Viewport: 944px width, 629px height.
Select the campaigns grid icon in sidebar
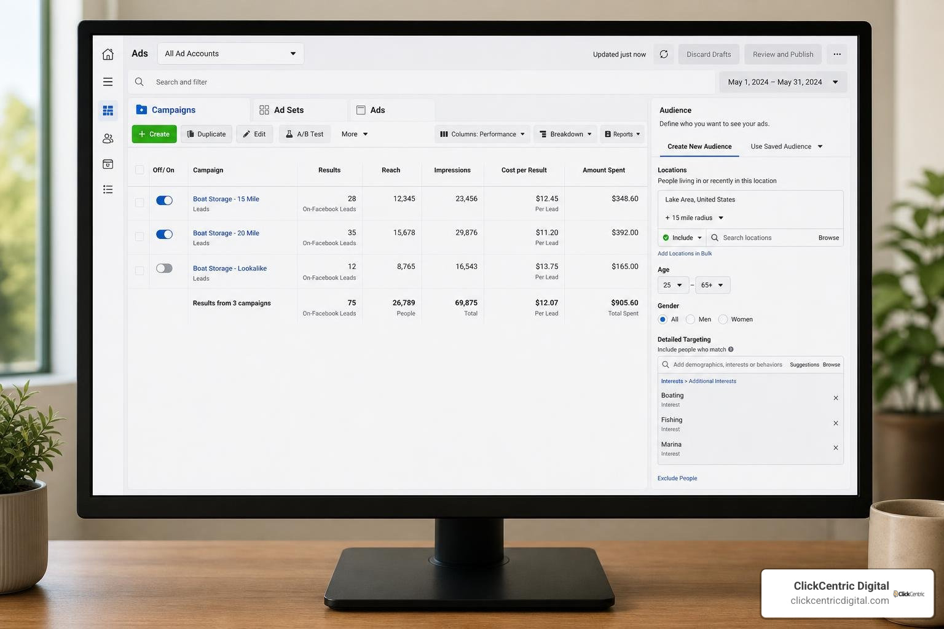click(x=108, y=110)
